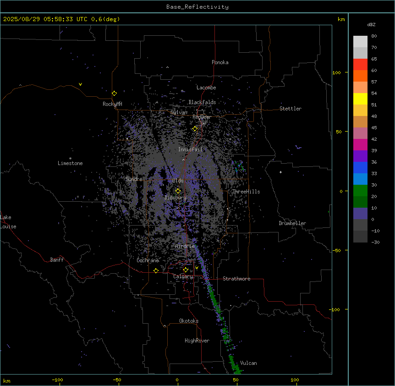395x386 pixels.
Task: Select the Olds city label
Action: (x=178, y=181)
